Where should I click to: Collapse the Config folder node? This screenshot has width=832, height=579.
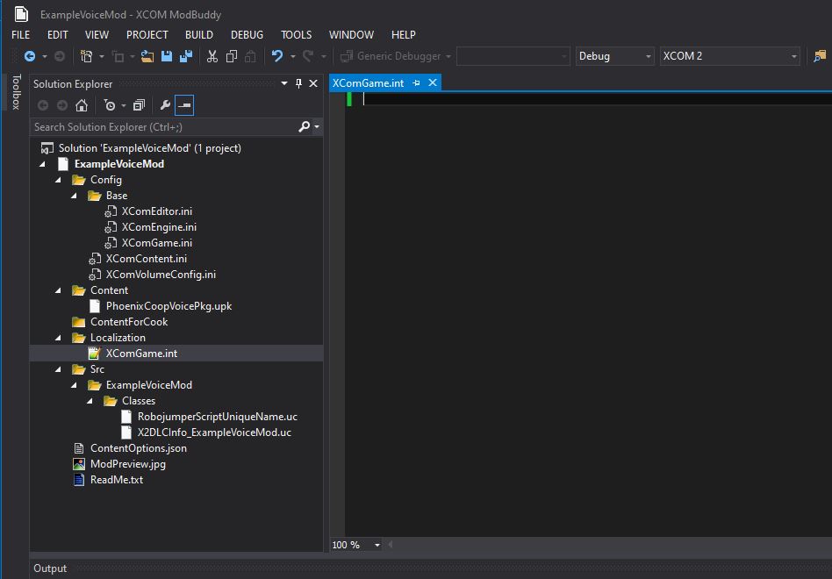pyautogui.click(x=59, y=180)
